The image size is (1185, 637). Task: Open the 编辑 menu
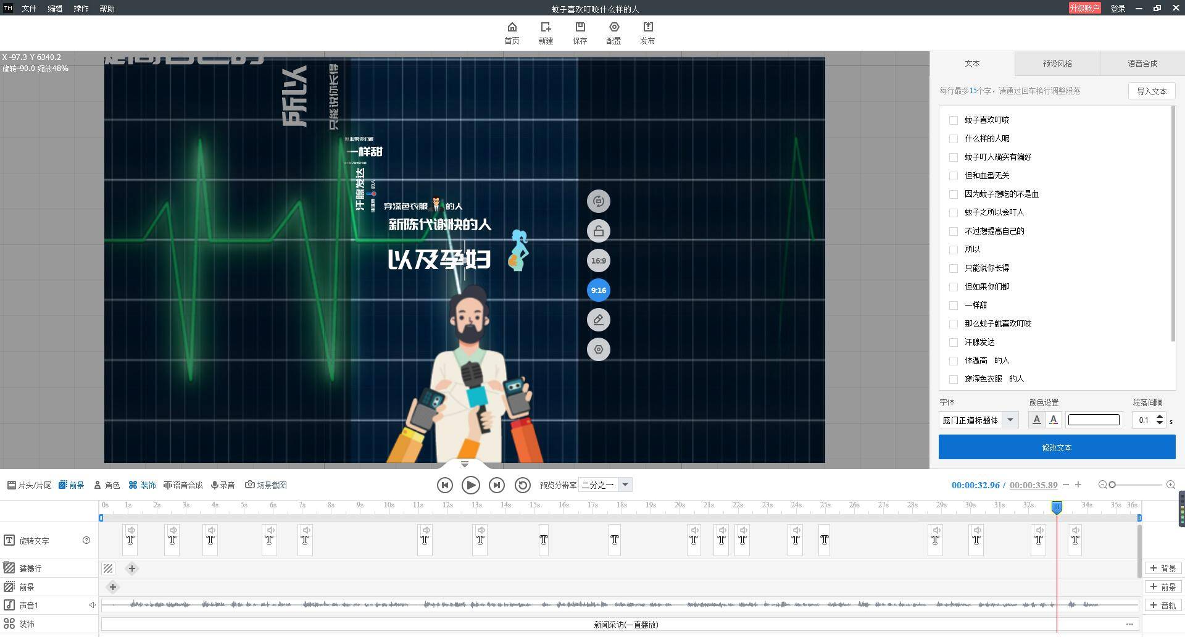(55, 9)
